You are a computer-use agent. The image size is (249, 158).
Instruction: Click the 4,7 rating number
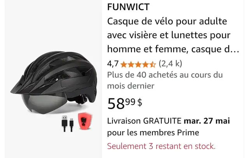[x=113, y=64]
